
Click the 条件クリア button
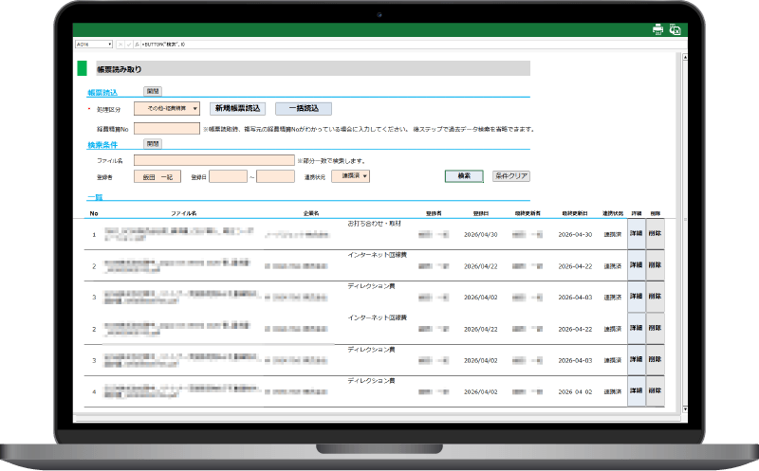click(x=511, y=176)
